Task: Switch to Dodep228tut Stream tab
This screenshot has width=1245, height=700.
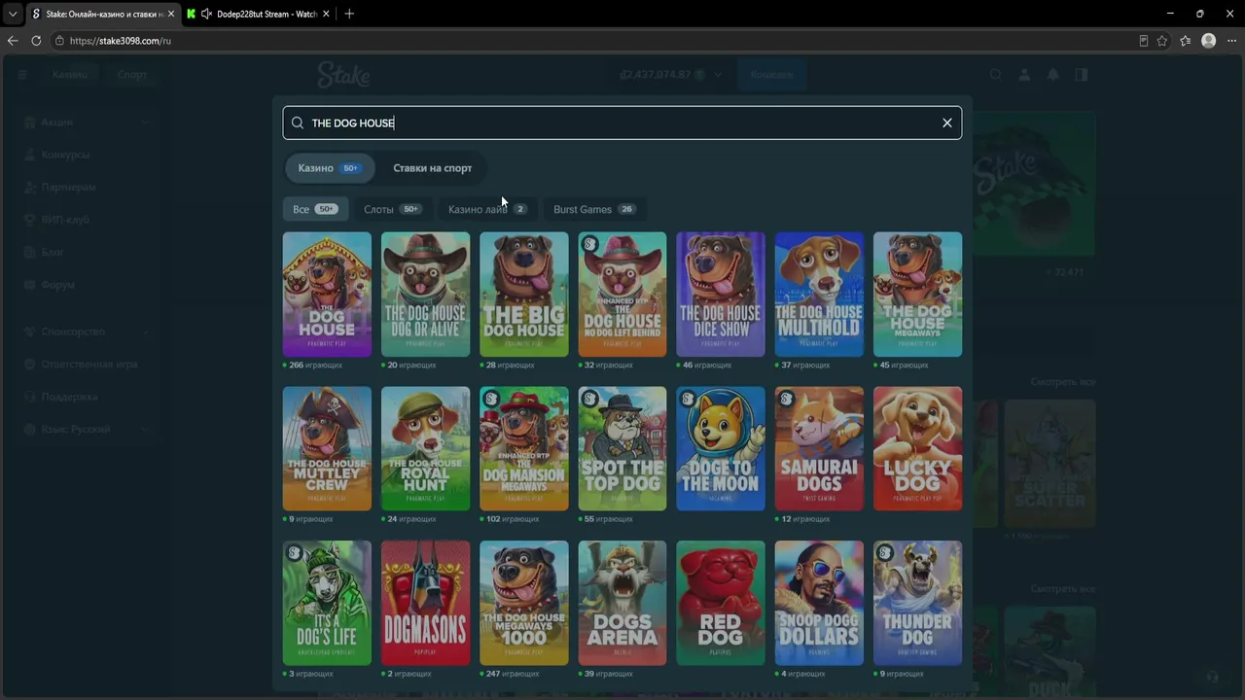Action: tap(258, 14)
